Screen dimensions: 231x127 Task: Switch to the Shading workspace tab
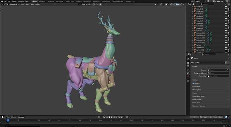pyautogui.click(x=79, y=1)
